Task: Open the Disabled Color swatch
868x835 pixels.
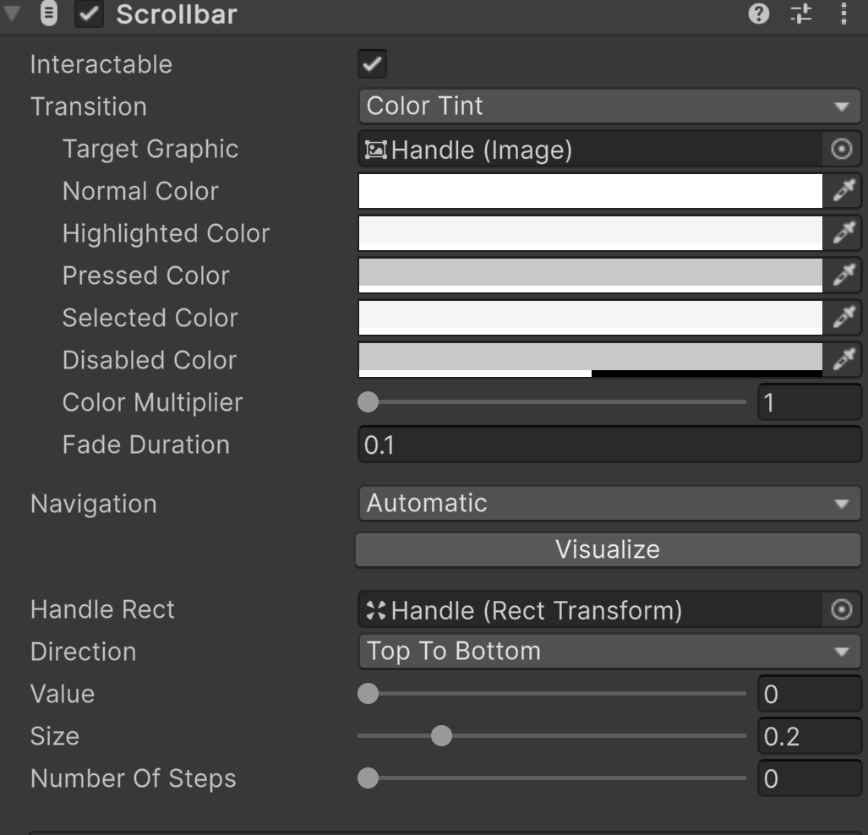Action: point(590,360)
